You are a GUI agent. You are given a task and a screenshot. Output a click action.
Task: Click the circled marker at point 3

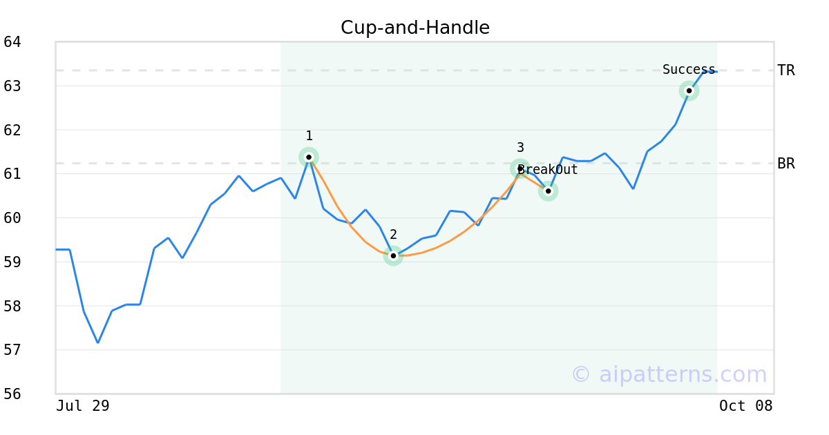coord(520,168)
